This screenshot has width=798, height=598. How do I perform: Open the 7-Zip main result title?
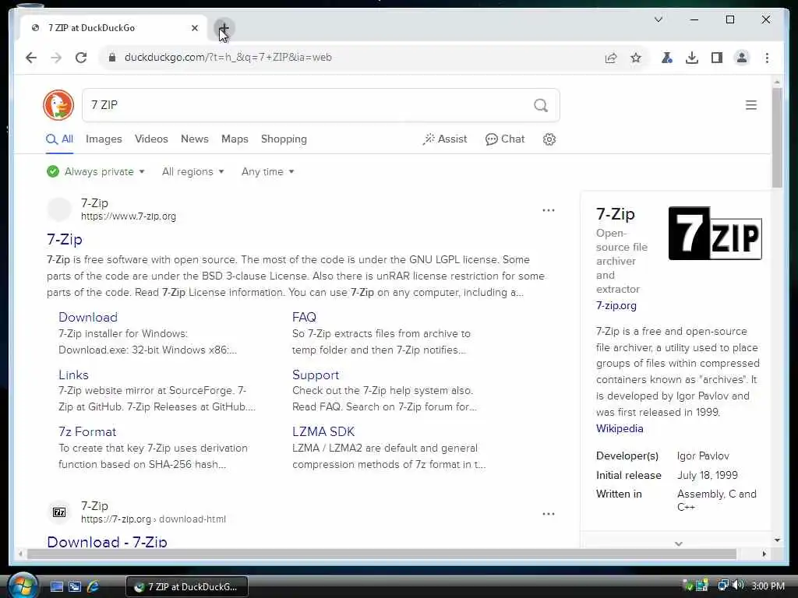pyautogui.click(x=65, y=240)
